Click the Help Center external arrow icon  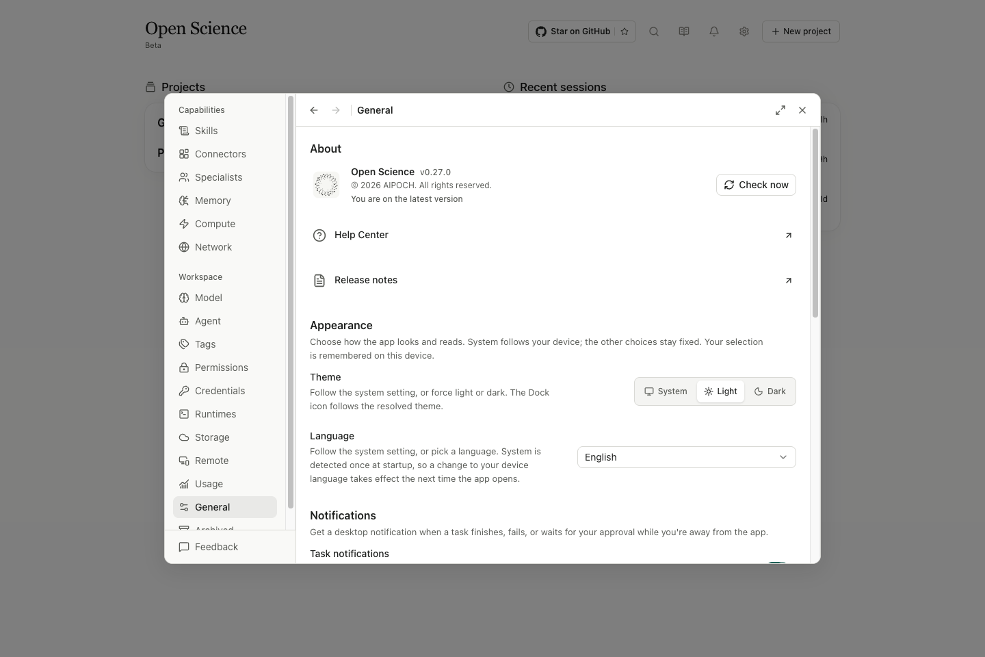coord(789,235)
